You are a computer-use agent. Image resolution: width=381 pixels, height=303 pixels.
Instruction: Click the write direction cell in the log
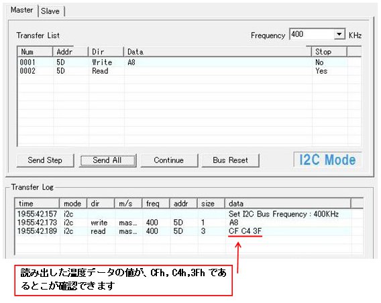pos(99,223)
